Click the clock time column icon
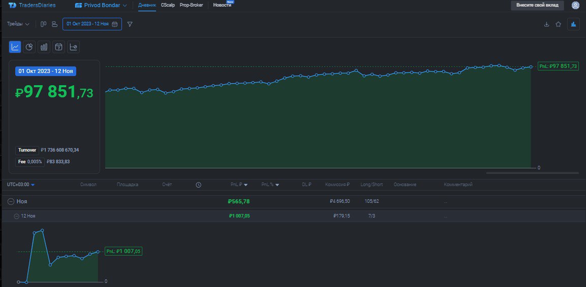This screenshot has height=287, width=586. point(198,185)
